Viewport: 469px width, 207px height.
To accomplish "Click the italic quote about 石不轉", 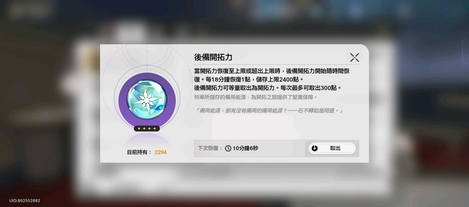I will (269, 111).
